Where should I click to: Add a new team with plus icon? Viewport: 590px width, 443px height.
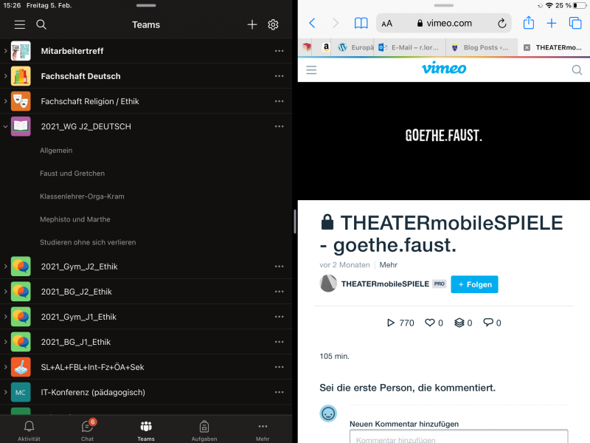pyautogui.click(x=252, y=25)
